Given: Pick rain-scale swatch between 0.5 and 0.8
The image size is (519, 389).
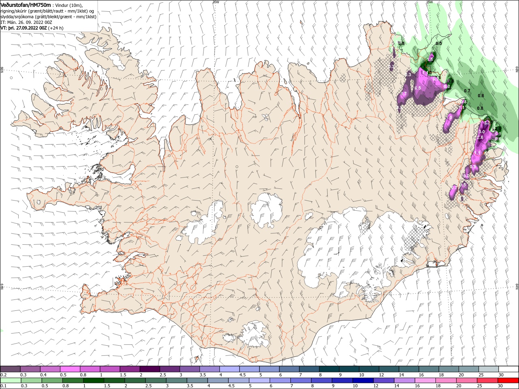Looking at the screenshot, I should pos(52,380).
